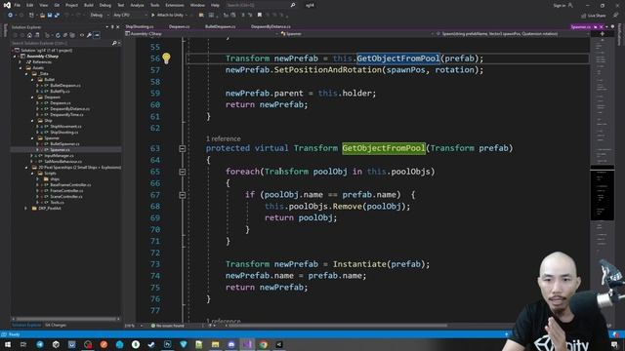Click the 1 reference CodeLens link above line 63
This screenshot has width=625, height=351.
pos(224,138)
